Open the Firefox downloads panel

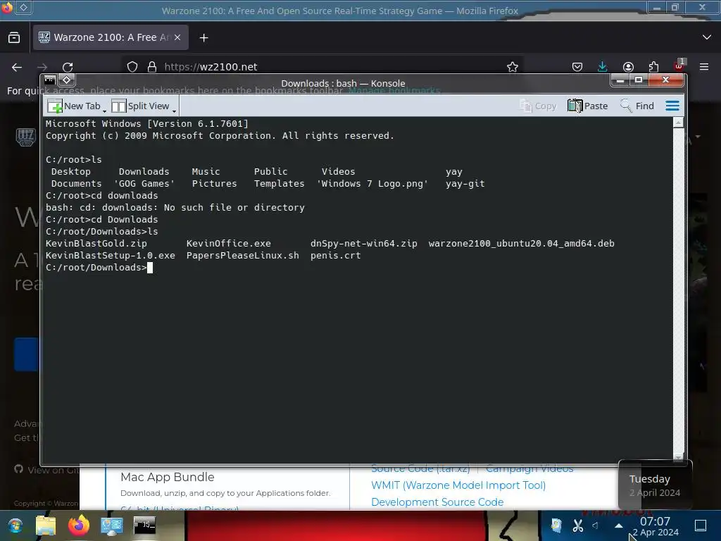[602, 67]
